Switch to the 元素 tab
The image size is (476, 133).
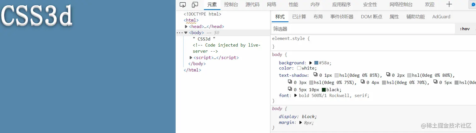212,4
